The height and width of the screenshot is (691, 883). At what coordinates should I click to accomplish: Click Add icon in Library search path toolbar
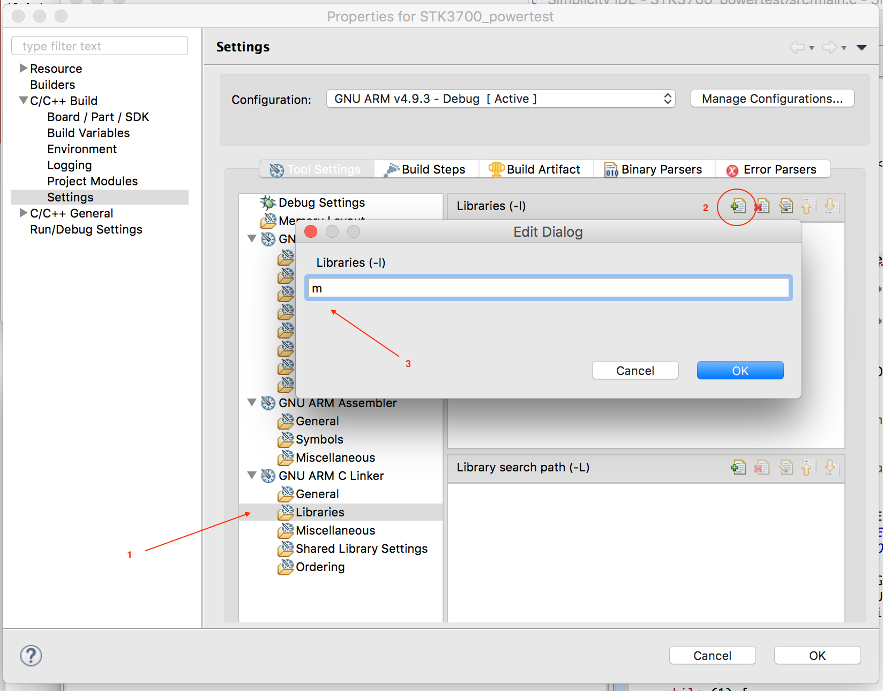(x=738, y=468)
